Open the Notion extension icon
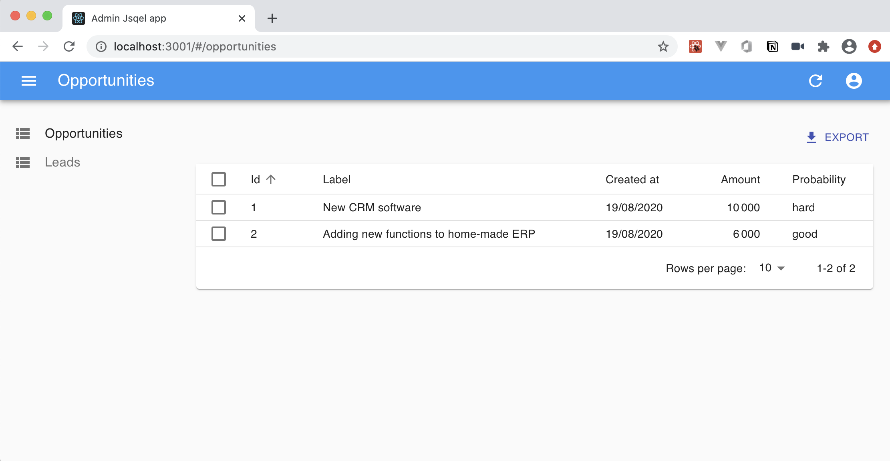890x461 pixels. coord(772,47)
